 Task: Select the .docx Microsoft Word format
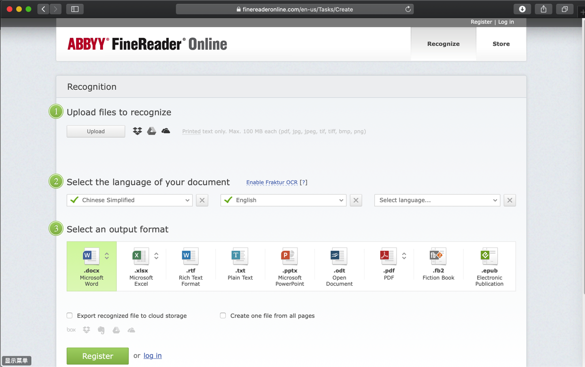pos(92,266)
